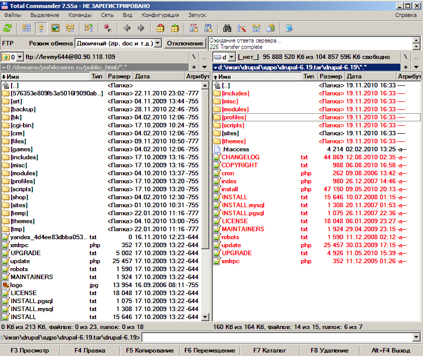Click the left panel root directory backslash button
Viewport: 423px width, 356px height.
click(x=194, y=57)
